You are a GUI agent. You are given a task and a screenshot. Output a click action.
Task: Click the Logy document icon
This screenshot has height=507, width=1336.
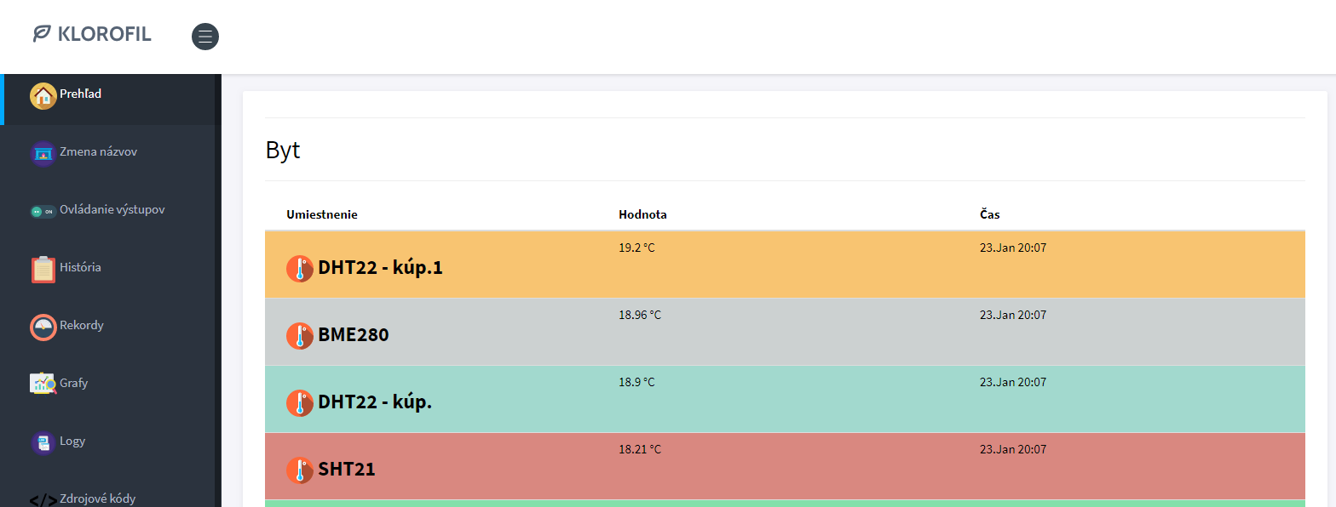click(x=43, y=442)
